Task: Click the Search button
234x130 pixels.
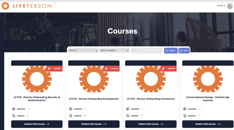Action: click(171, 51)
